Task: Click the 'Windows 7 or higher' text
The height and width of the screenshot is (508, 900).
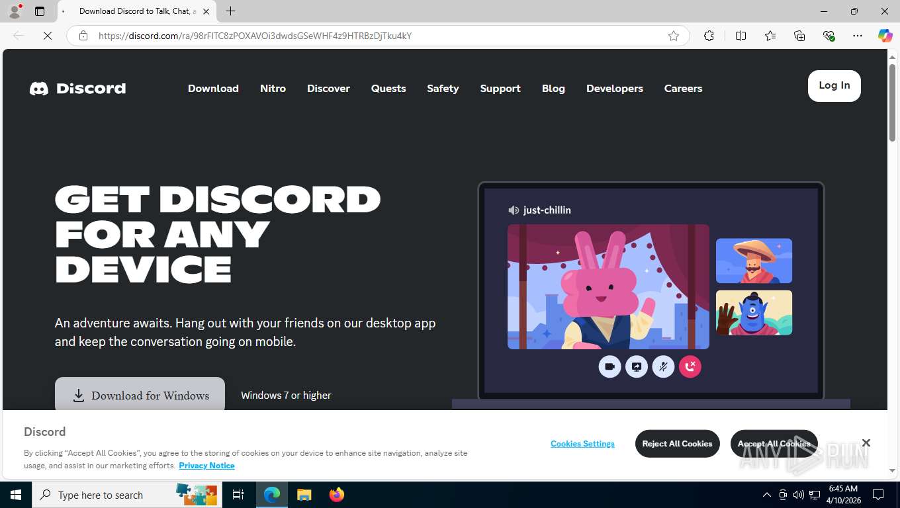Action: [x=286, y=396]
